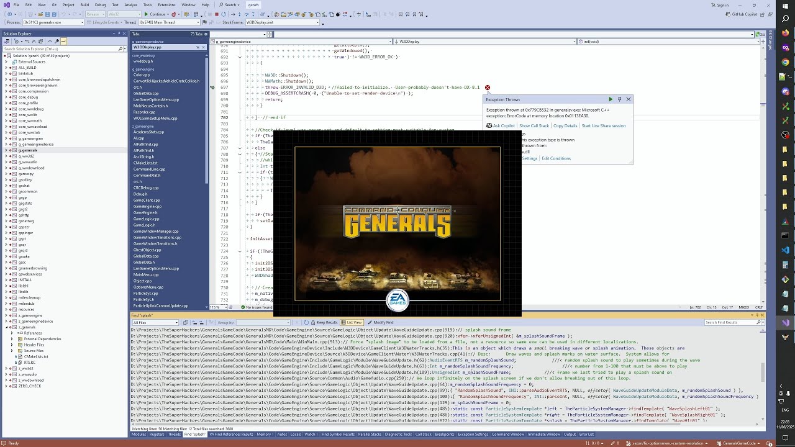Click the red exception error icon in editor
Viewport: 795px width, 447px height.
click(488, 88)
